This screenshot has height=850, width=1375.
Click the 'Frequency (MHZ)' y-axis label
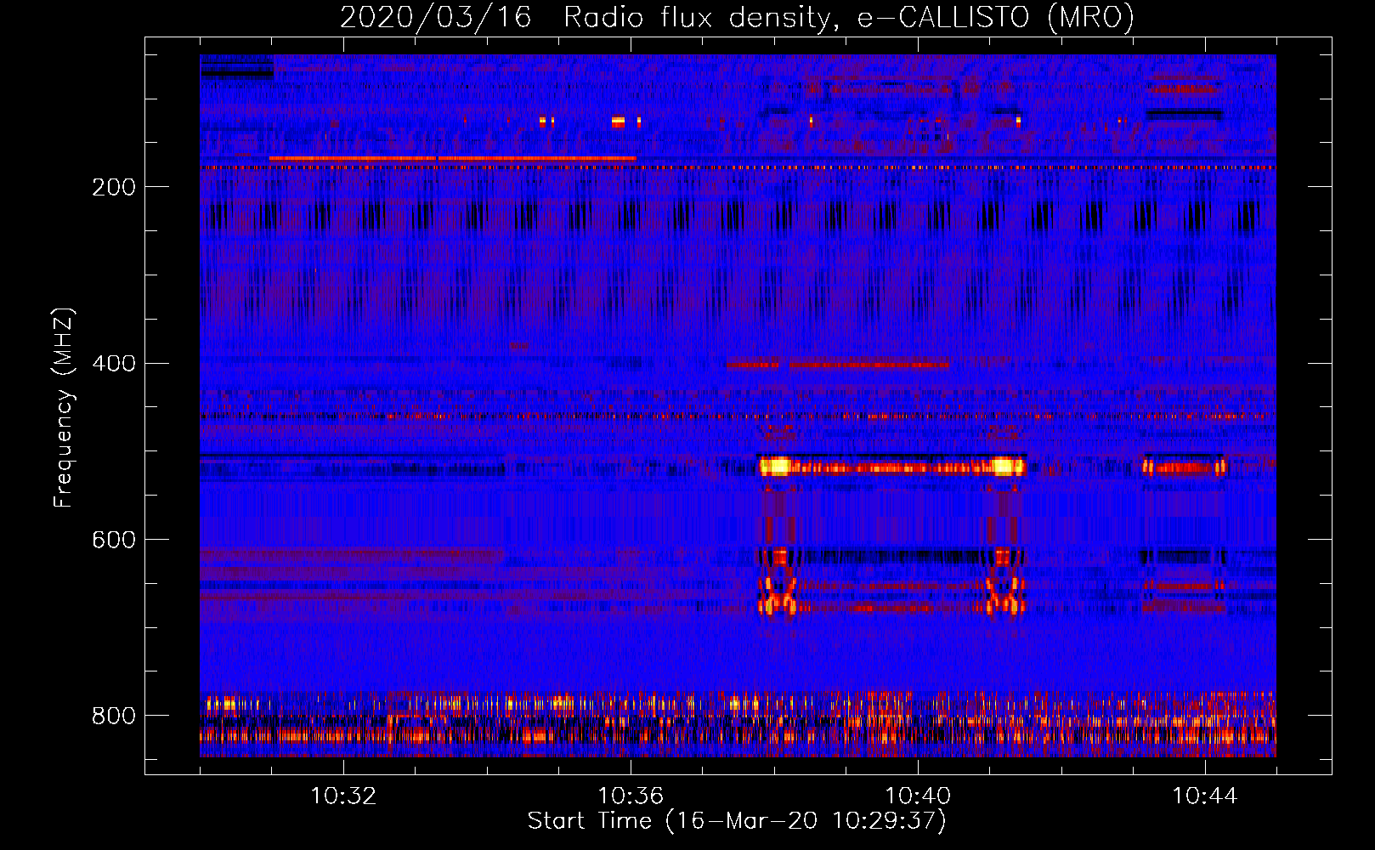pyautogui.click(x=64, y=408)
